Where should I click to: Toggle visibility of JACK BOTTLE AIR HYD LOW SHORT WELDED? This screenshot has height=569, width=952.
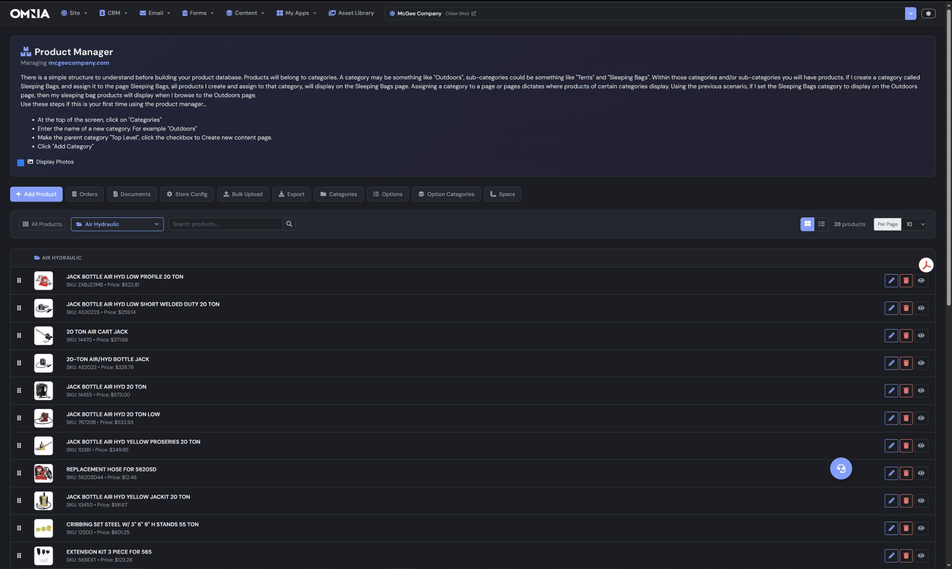click(921, 308)
